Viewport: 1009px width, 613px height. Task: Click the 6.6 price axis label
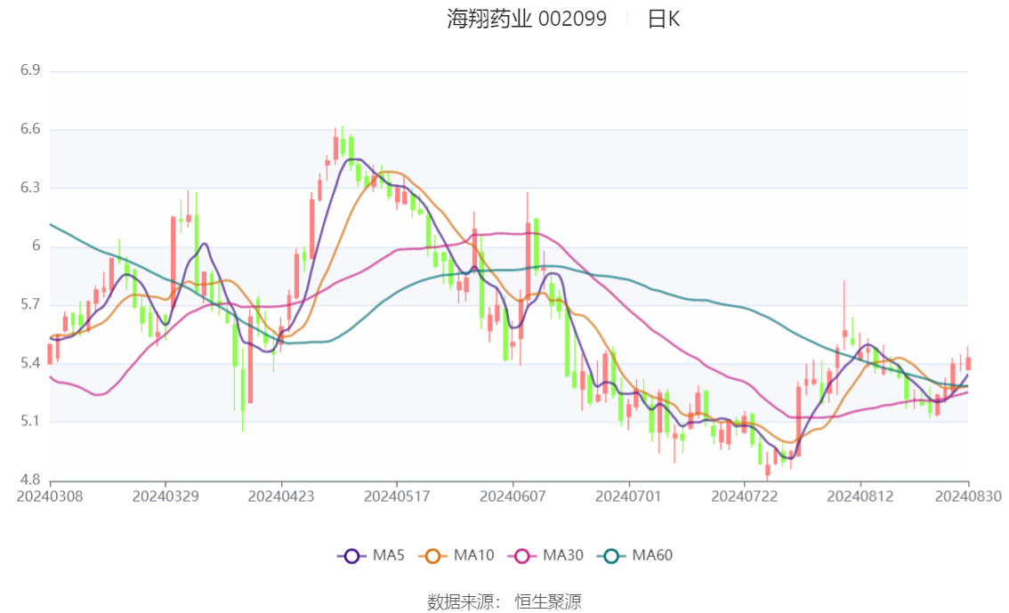(x=30, y=129)
